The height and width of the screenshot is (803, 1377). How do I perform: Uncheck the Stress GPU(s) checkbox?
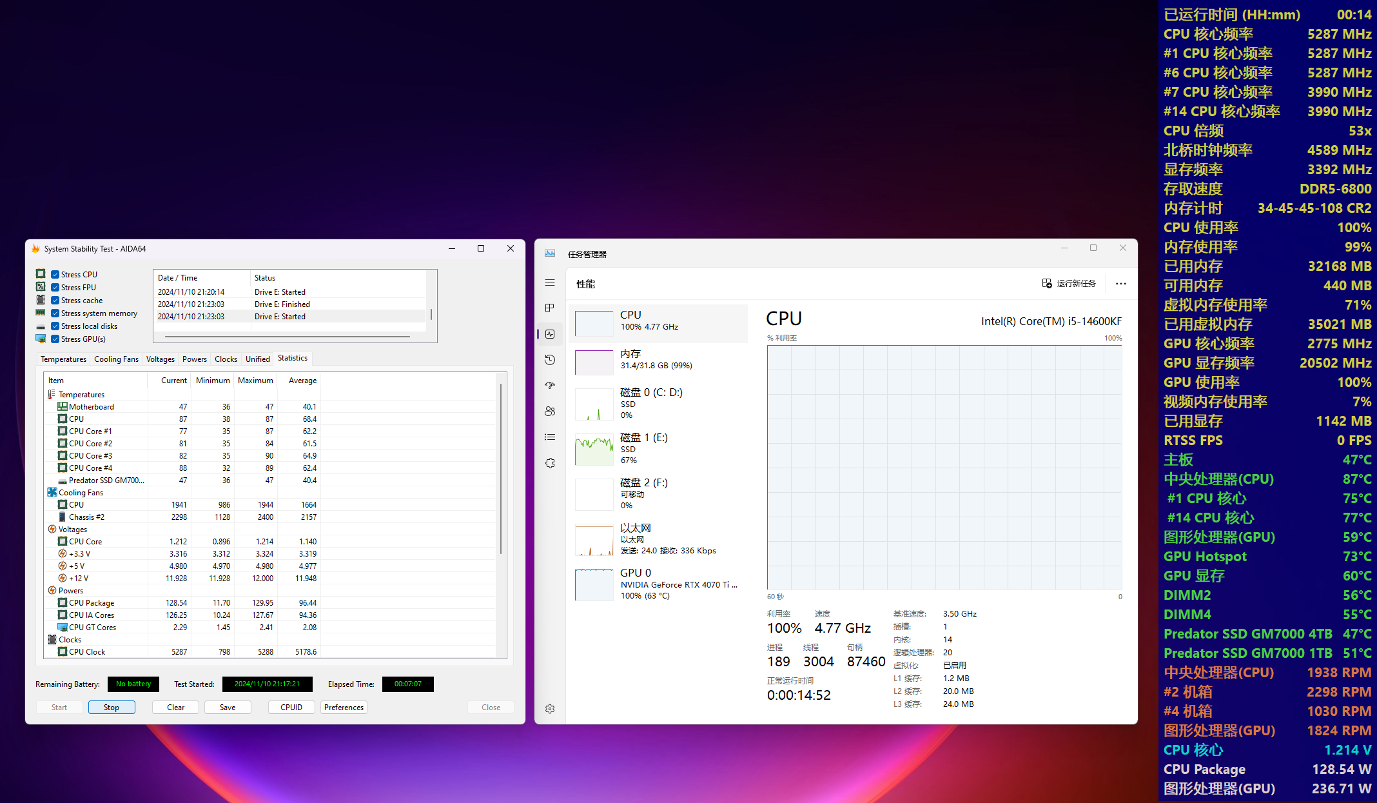tap(55, 339)
